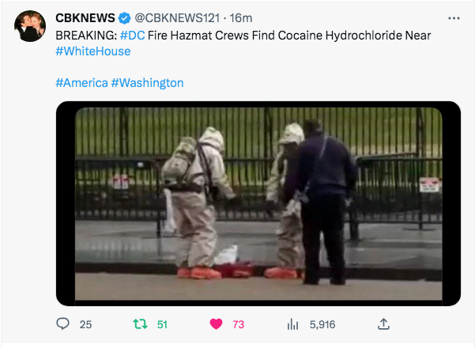Click the 51 retweets count
The image size is (475, 348).
tap(162, 324)
